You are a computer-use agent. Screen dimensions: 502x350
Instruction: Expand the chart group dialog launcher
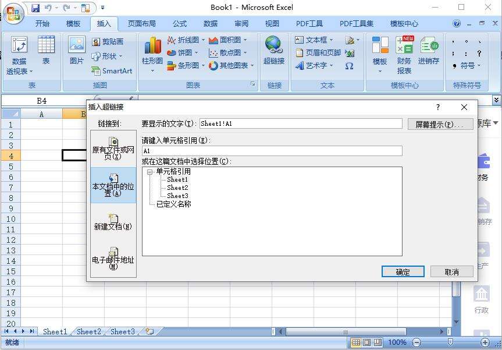click(x=253, y=84)
